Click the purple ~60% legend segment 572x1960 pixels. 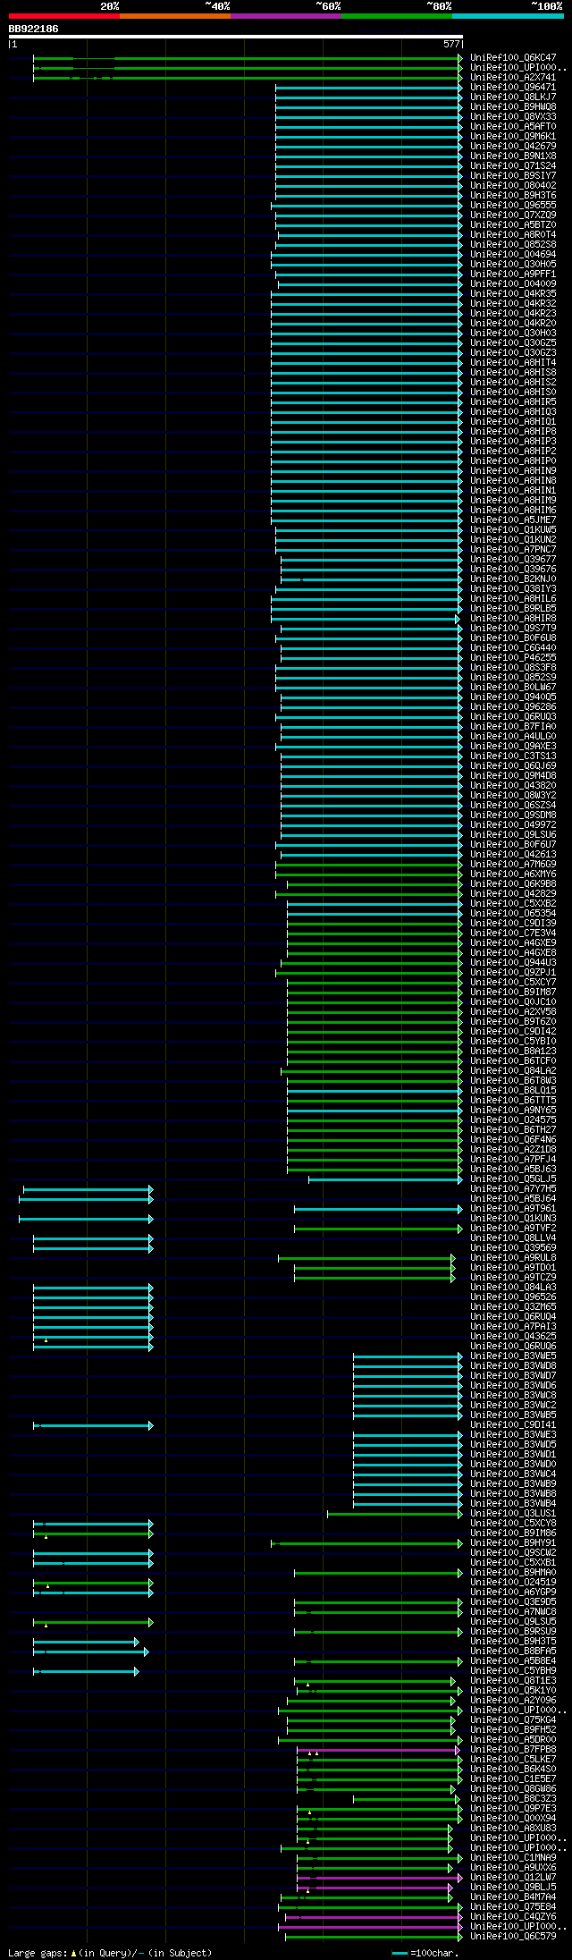point(286,16)
